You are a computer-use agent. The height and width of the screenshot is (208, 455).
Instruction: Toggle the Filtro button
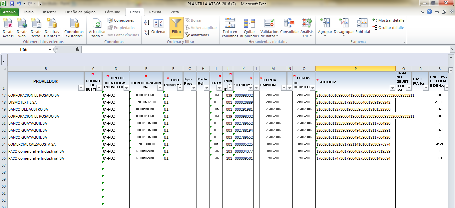pyautogui.click(x=176, y=27)
